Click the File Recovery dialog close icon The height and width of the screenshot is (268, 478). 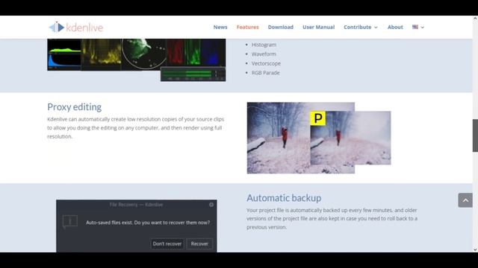211,205
